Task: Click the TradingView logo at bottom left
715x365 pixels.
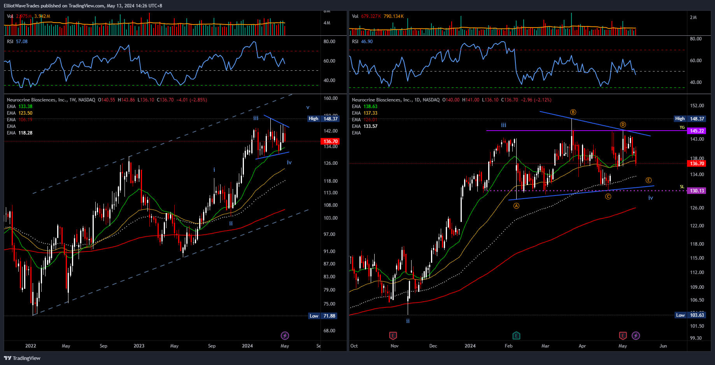Action: coord(22,358)
